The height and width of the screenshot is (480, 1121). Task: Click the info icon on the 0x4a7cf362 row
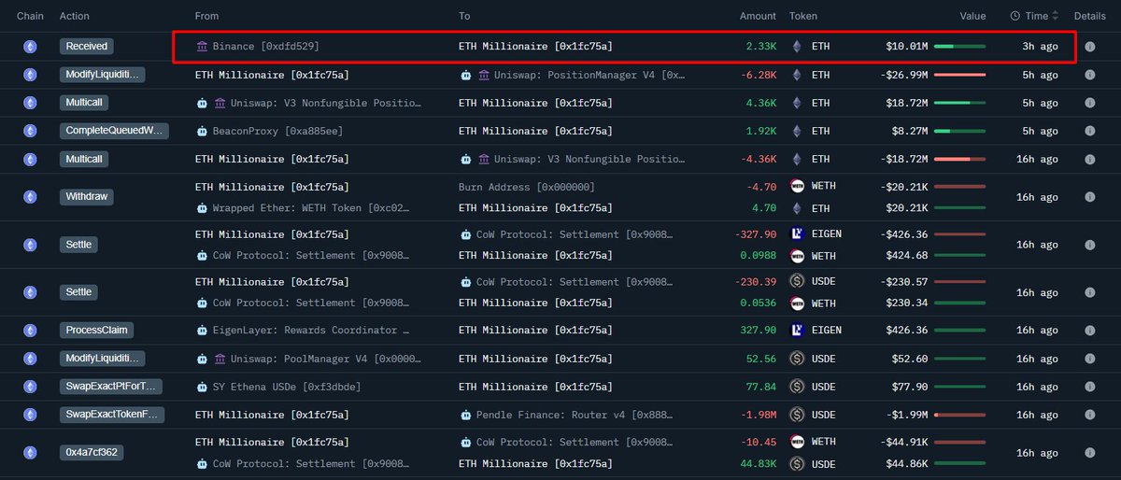[x=1089, y=452]
